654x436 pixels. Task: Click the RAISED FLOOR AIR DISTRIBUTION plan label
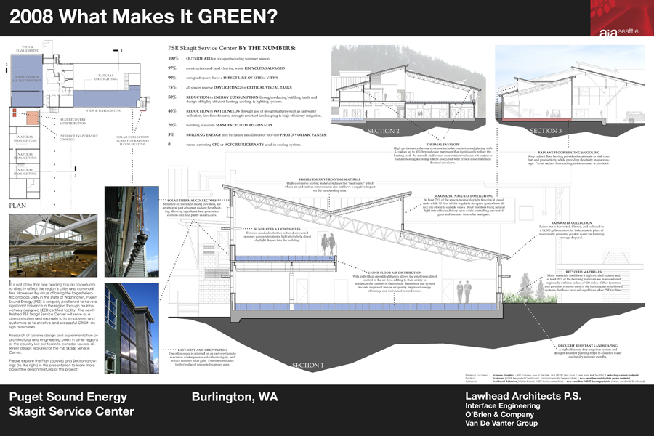click(27, 79)
